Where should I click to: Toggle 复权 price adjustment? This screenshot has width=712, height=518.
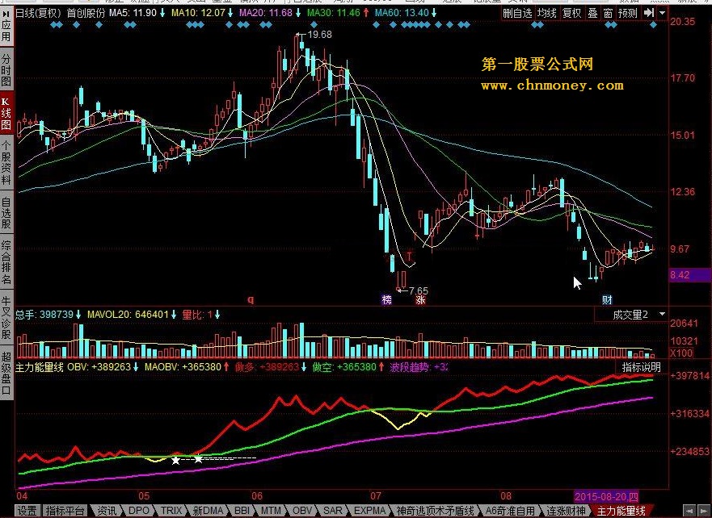(571, 13)
